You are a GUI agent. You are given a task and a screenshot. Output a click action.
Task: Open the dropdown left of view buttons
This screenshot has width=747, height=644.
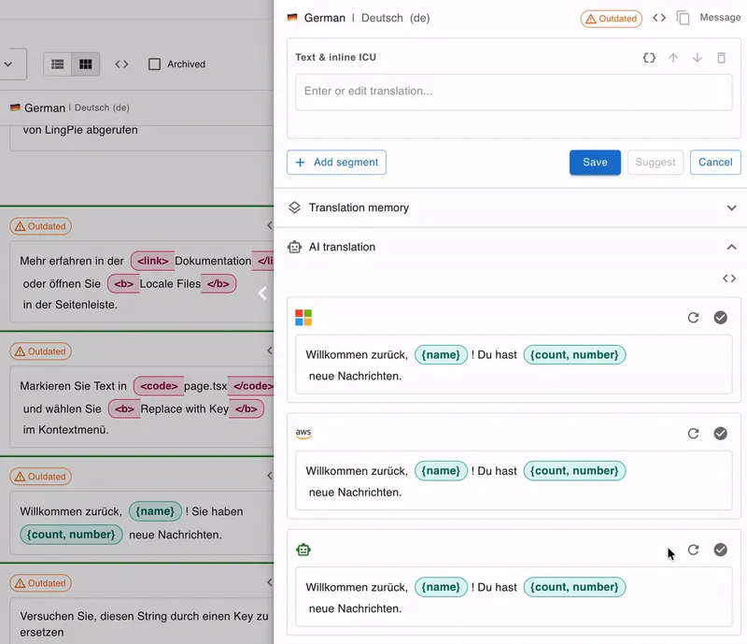point(9,64)
